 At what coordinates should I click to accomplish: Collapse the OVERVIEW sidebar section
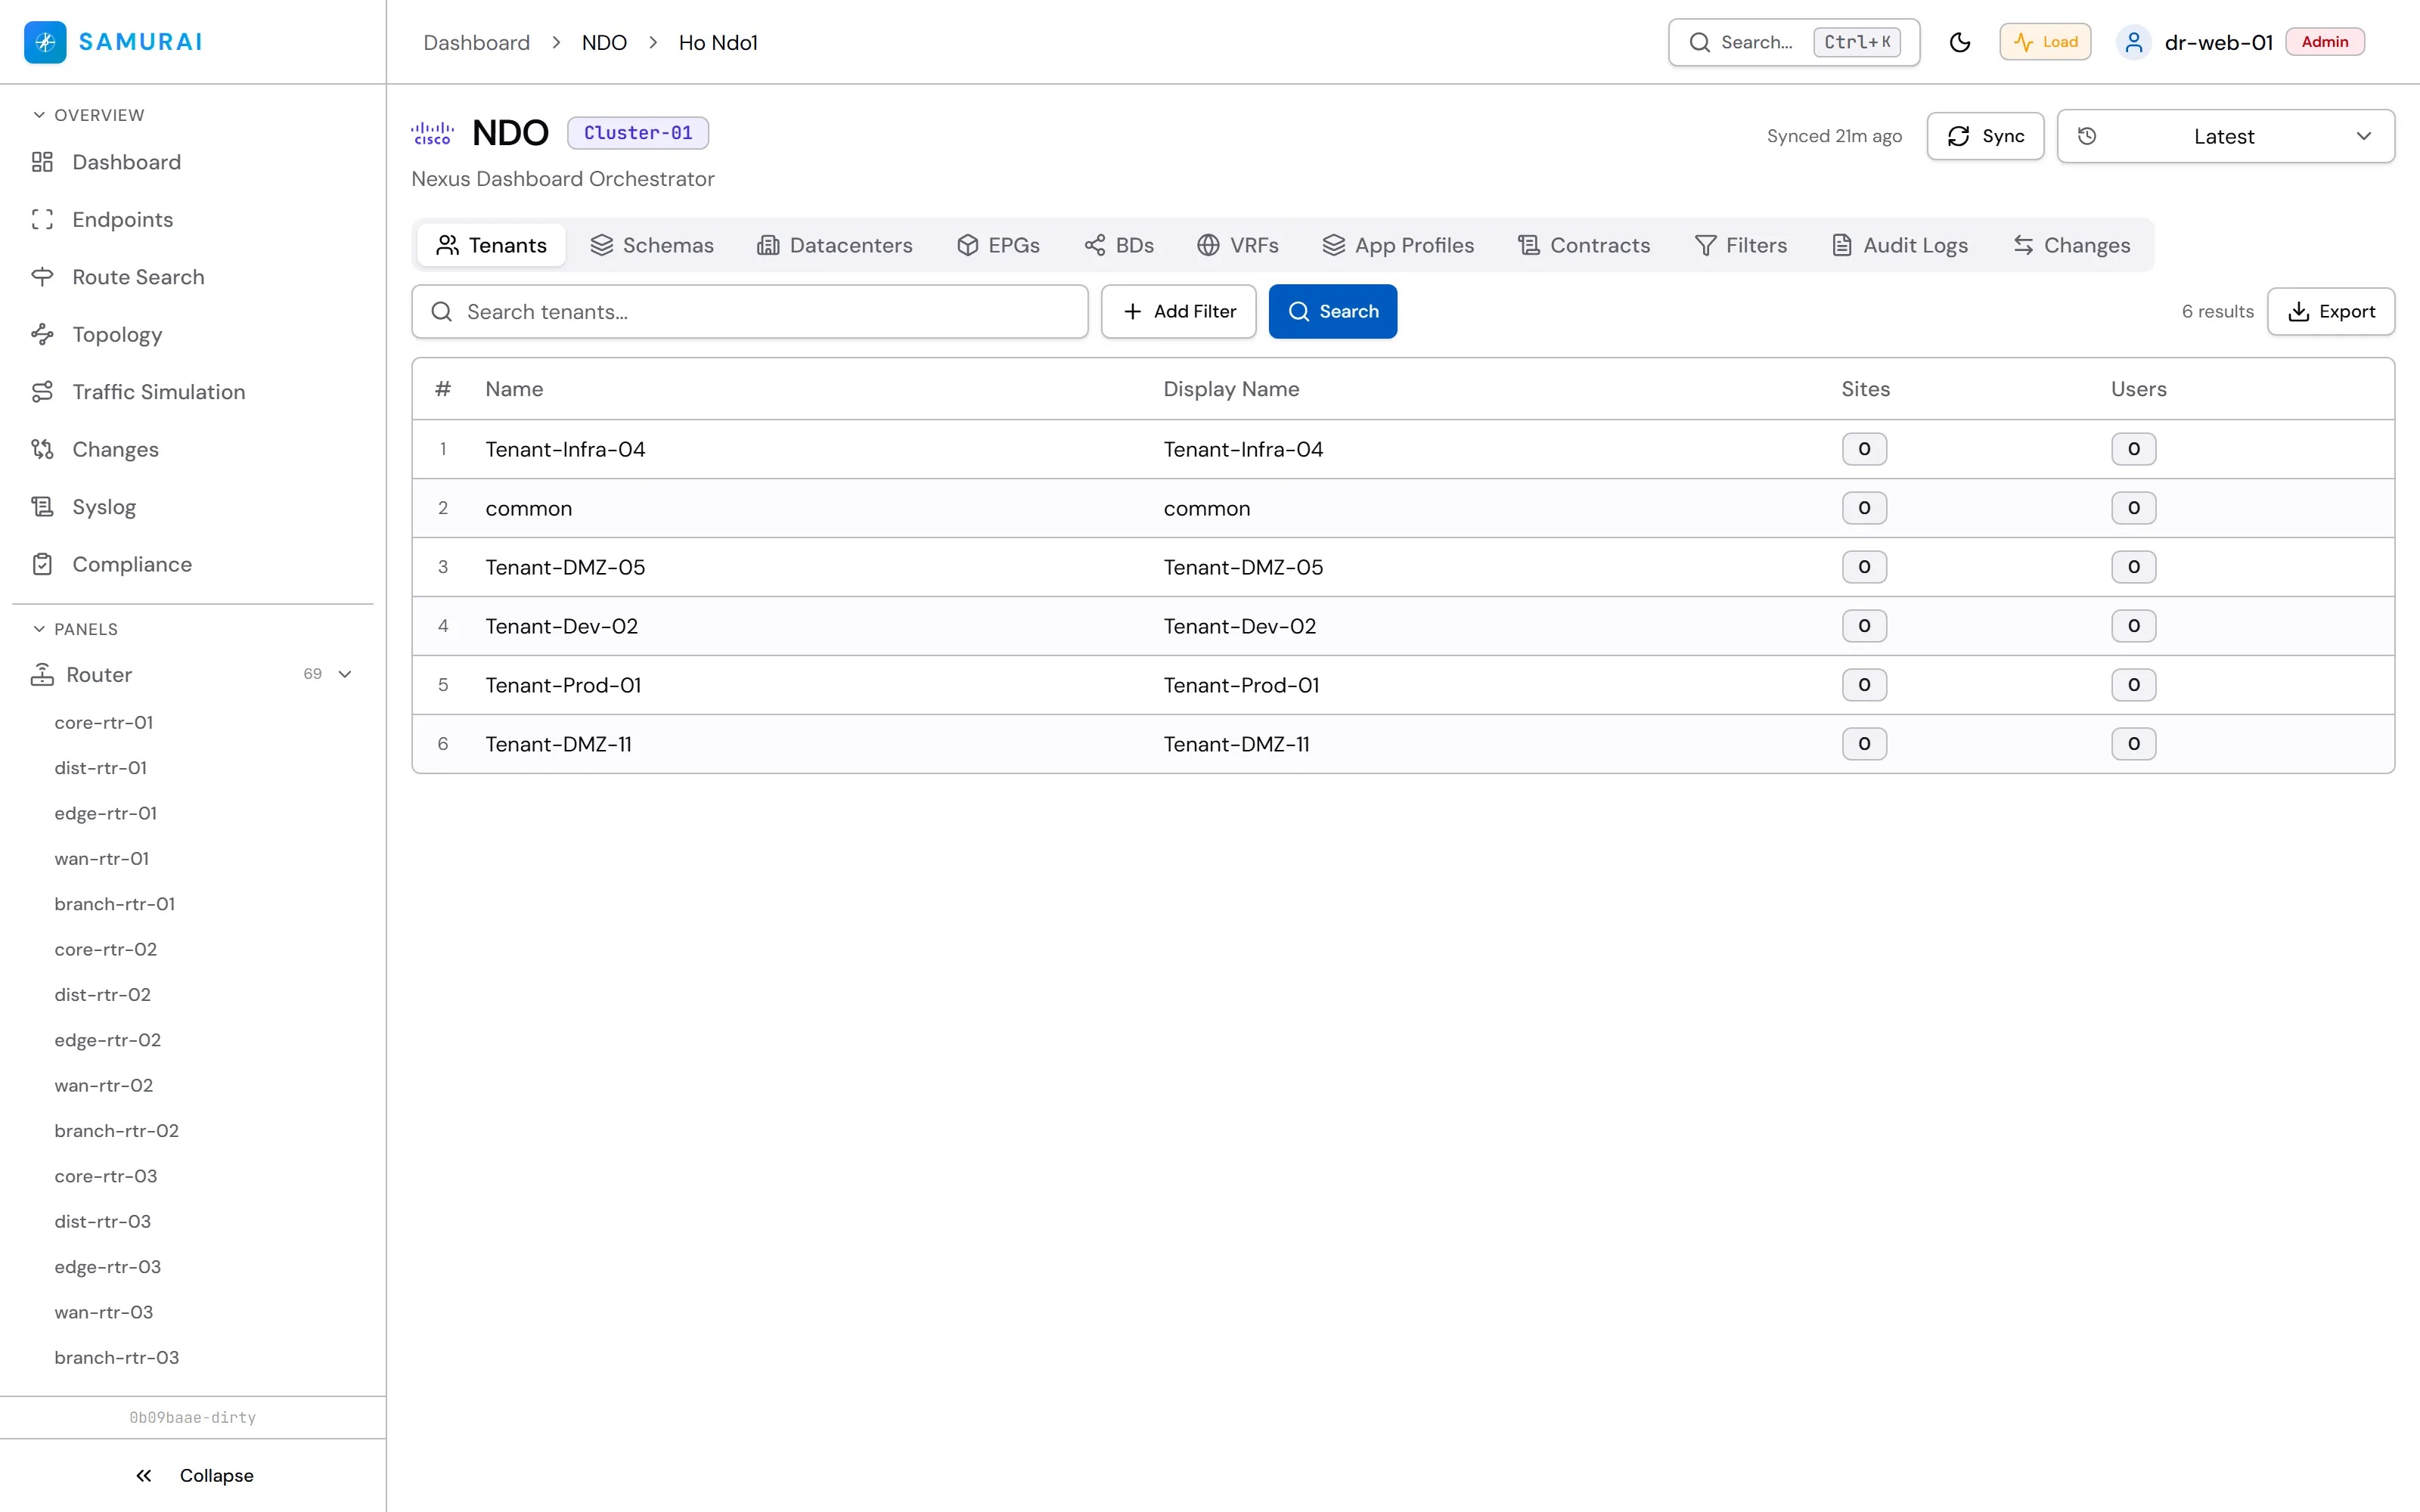click(x=88, y=115)
